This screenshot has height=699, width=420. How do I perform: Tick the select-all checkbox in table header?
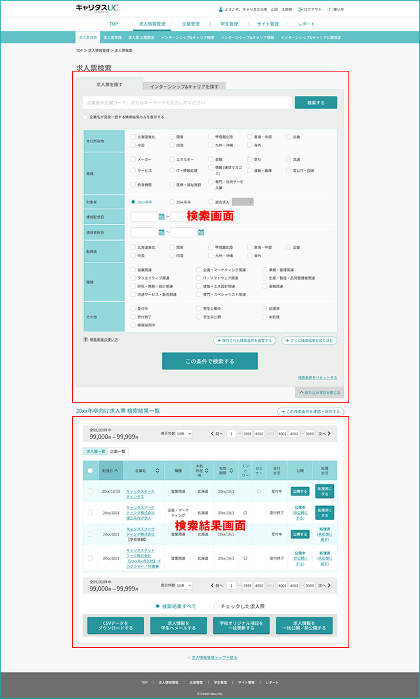90,471
